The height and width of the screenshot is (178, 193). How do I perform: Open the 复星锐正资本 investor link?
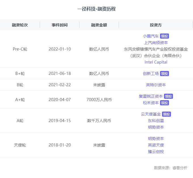point(151,96)
